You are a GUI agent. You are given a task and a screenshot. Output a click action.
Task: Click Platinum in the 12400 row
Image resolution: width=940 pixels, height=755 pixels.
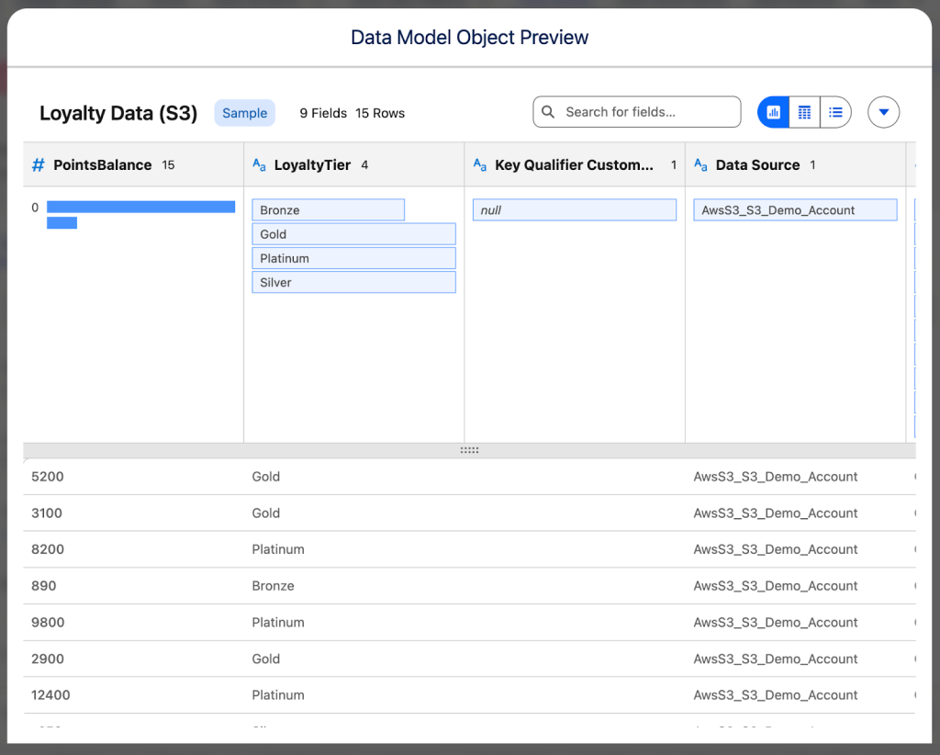[x=278, y=695]
